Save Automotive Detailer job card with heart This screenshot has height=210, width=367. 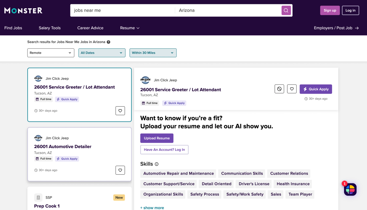(x=120, y=170)
